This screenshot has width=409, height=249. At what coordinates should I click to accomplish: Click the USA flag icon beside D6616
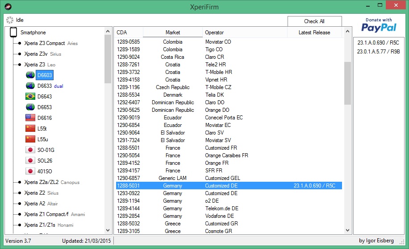tap(30, 118)
